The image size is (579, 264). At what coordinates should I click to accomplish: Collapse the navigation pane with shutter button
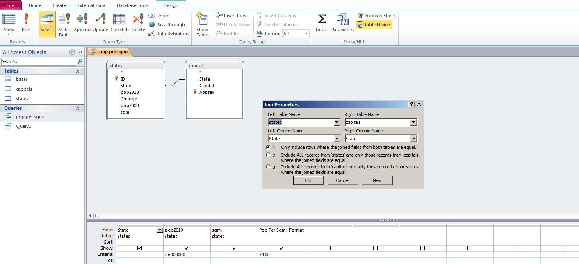[x=80, y=52]
